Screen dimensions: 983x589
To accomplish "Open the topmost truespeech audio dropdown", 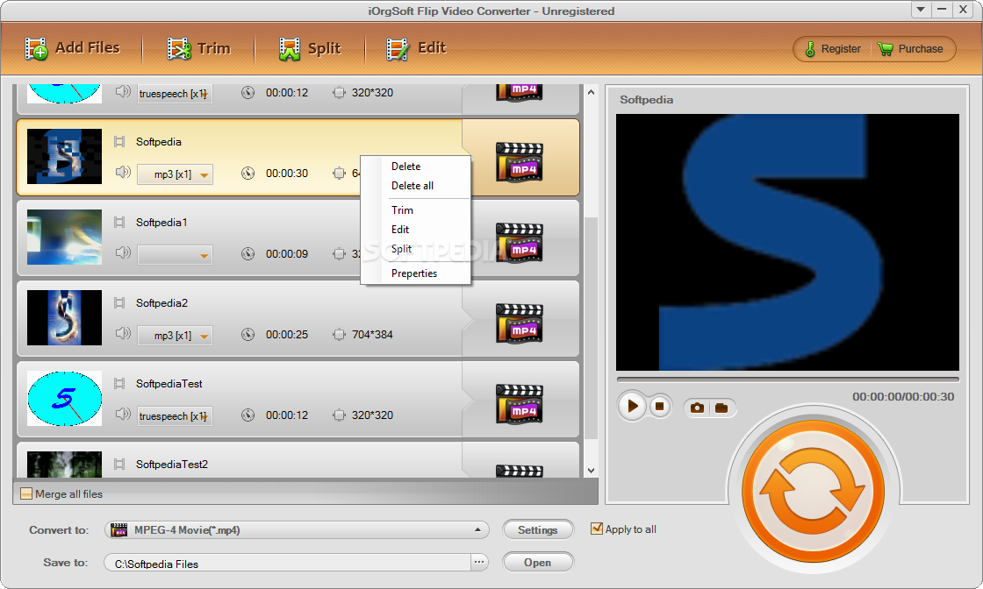I will point(175,94).
